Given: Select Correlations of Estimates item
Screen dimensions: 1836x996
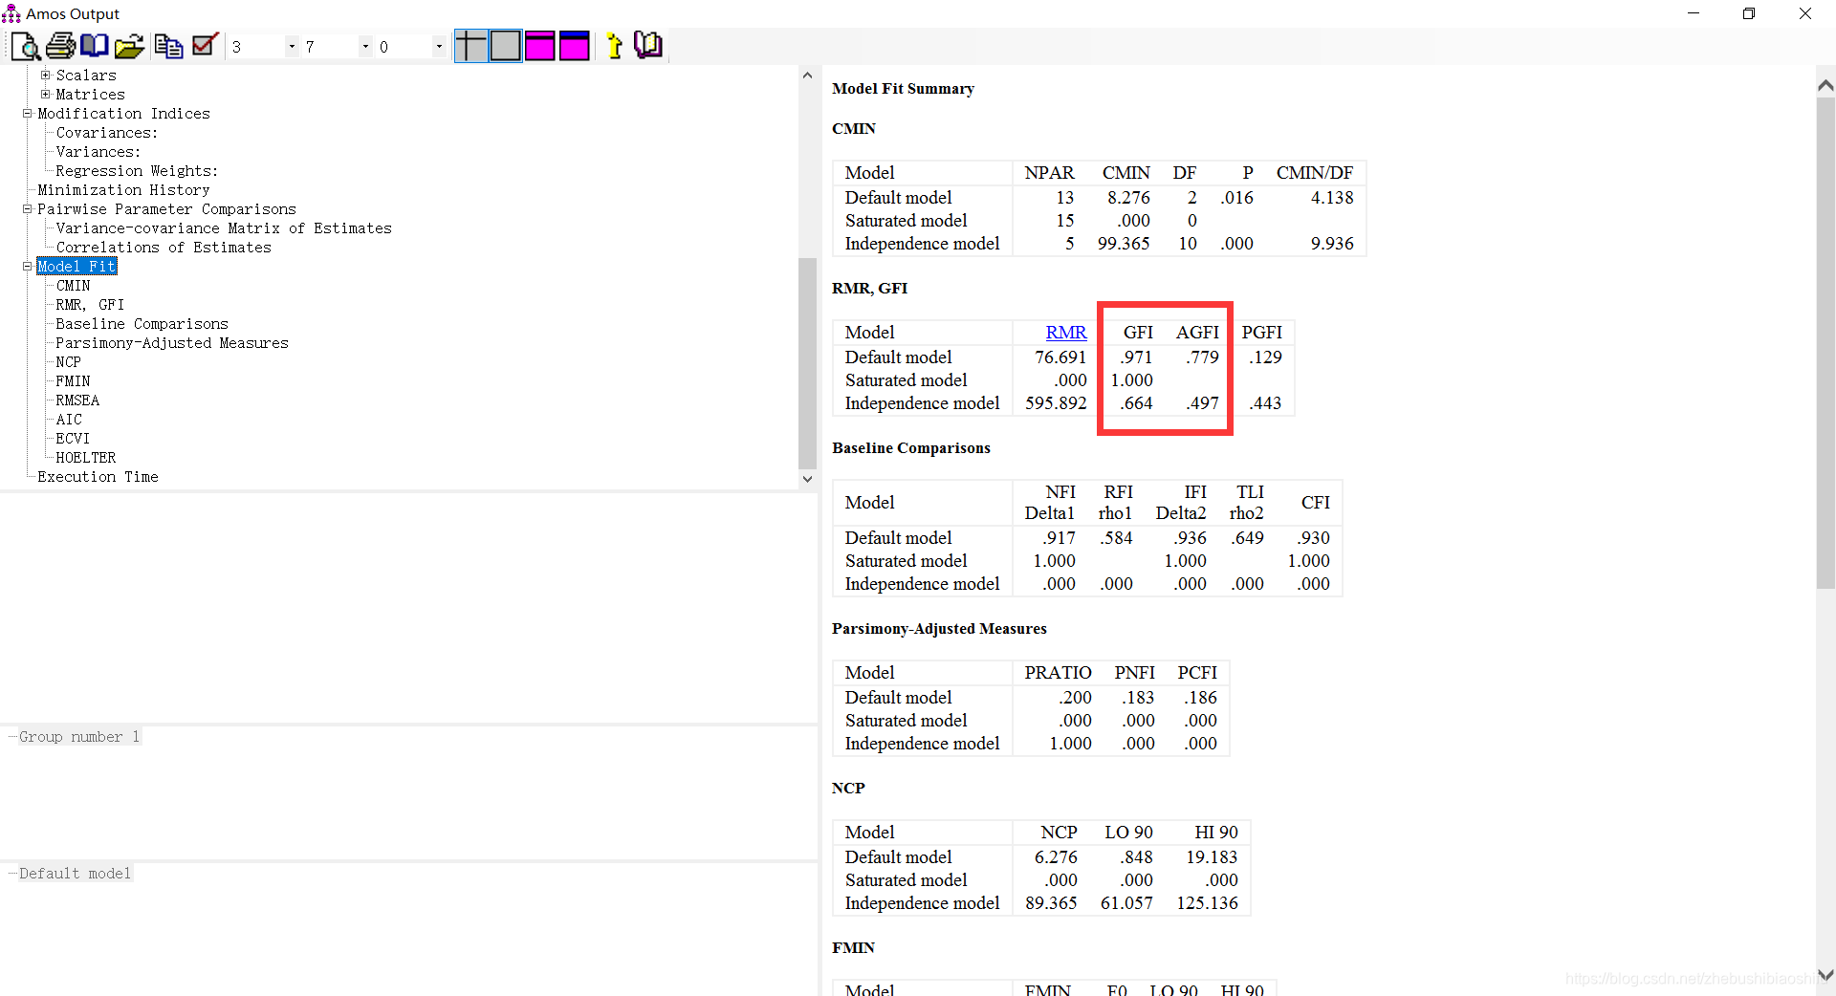Looking at the screenshot, I should click(164, 248).
